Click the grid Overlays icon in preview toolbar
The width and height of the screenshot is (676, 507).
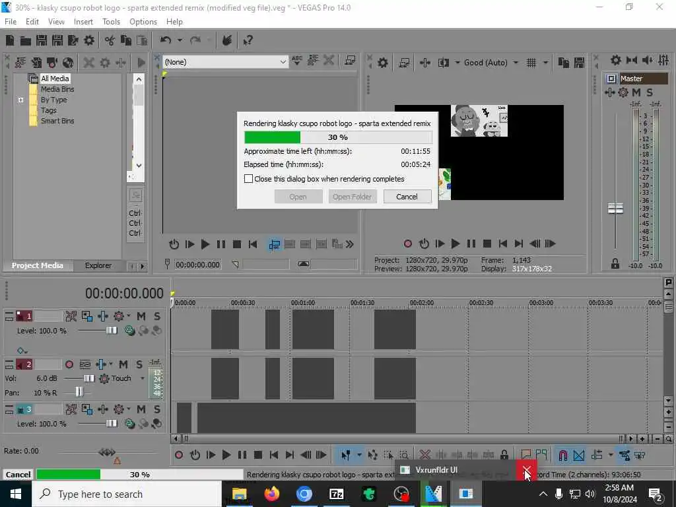pos(531,63)
